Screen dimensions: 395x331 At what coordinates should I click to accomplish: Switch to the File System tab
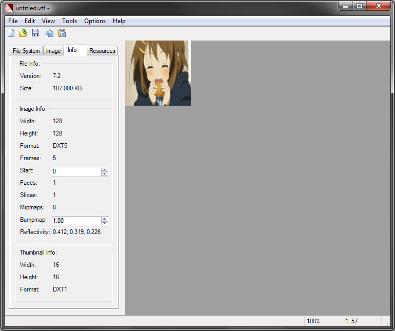[26, 51]
